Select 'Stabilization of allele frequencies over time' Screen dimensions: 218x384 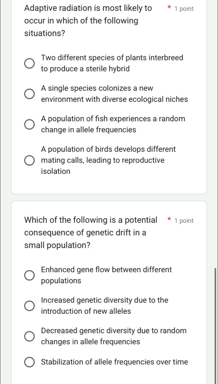[29, 362]
